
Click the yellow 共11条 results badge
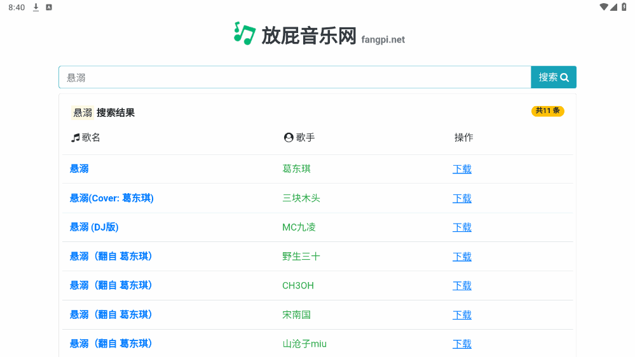(547, 111)
